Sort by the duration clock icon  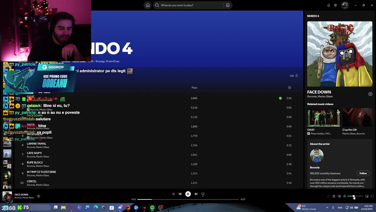click(x=290, y=88)
